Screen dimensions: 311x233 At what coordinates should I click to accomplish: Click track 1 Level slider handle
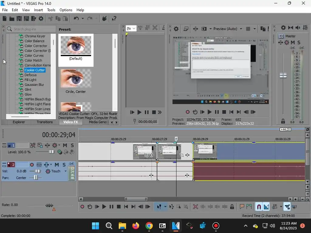point(51,152)
